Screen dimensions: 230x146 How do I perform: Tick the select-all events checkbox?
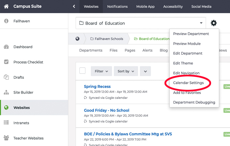coord(82,71)
